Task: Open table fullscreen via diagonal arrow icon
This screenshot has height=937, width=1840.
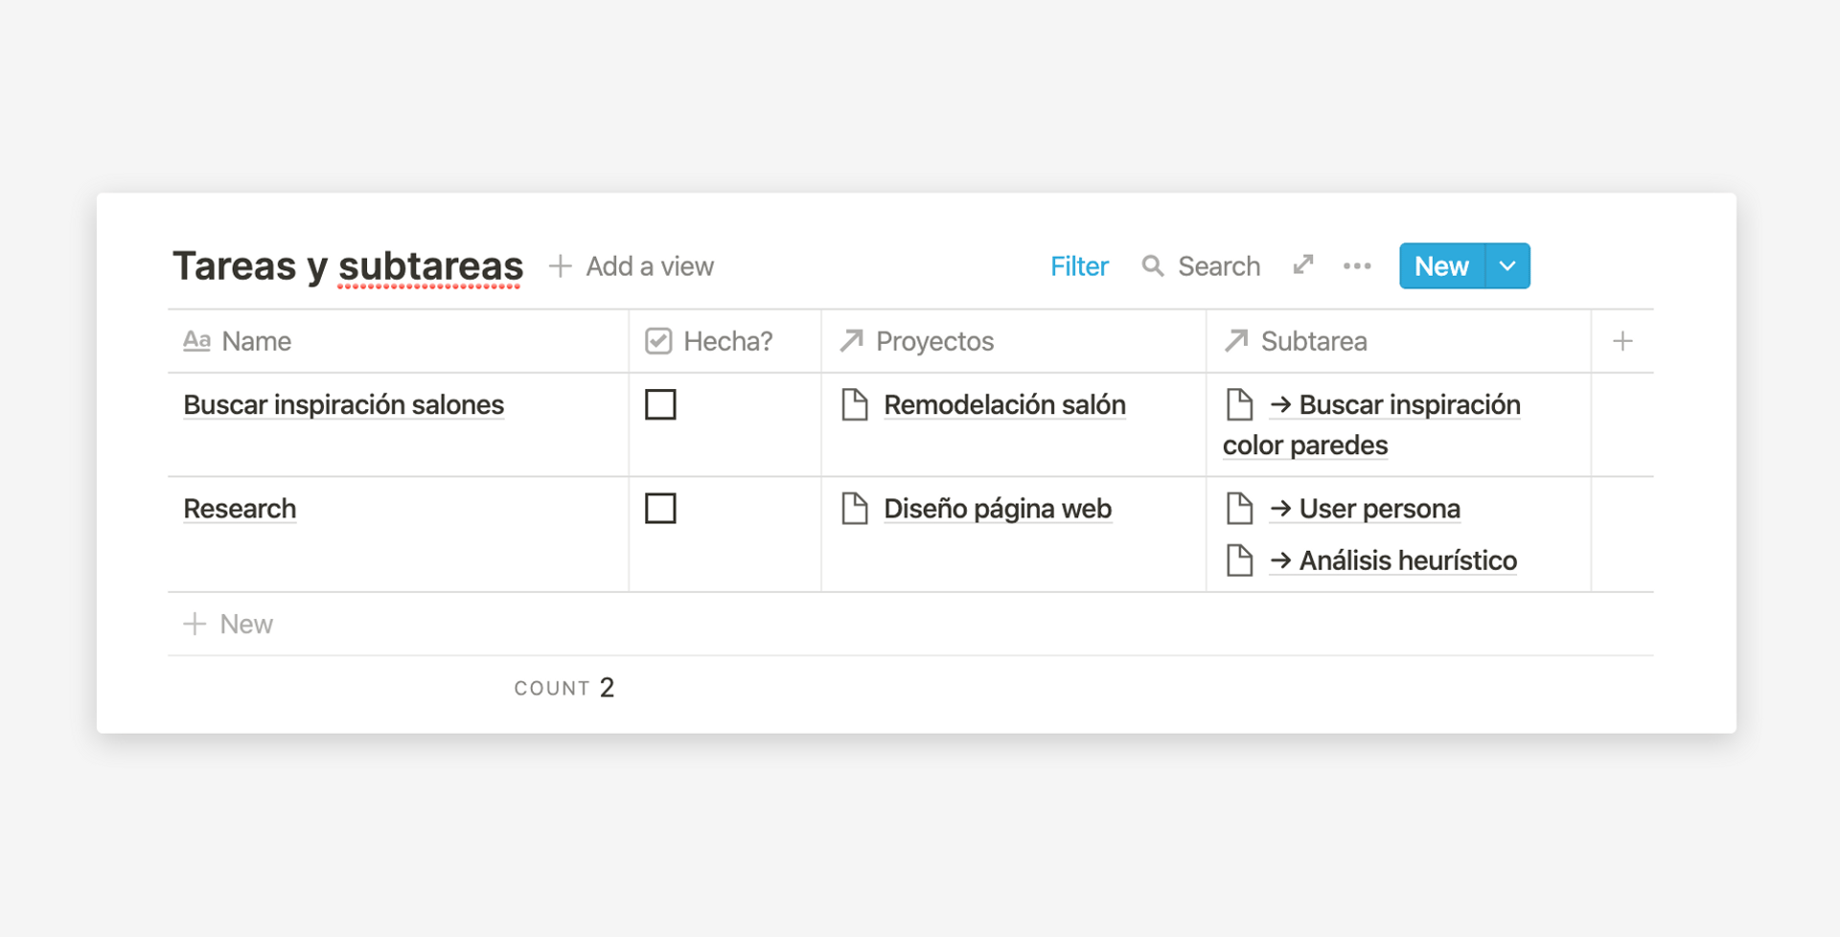Action: click(x=1302, y=265)
